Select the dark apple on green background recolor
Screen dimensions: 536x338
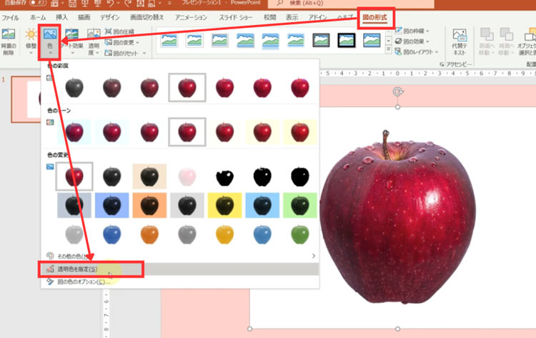click(x=299, y=205)
